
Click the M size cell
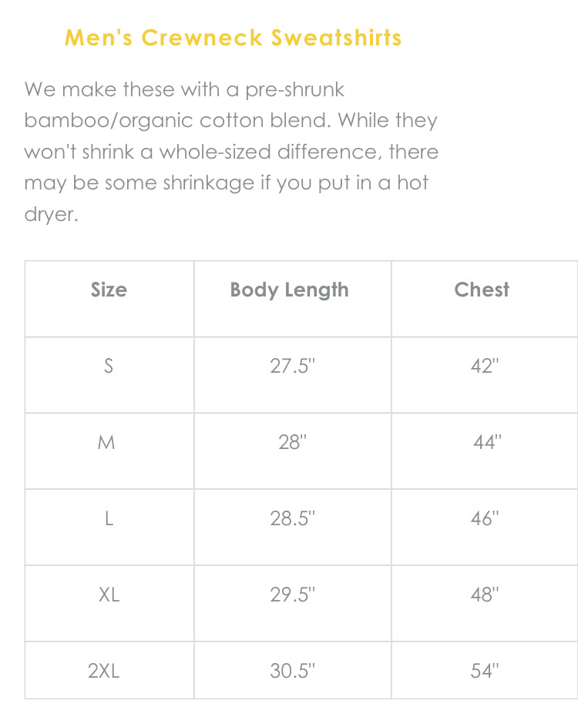tap(109, 443)
